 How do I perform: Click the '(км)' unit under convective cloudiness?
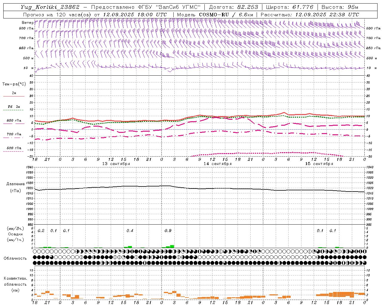click(x=15, y=290)
